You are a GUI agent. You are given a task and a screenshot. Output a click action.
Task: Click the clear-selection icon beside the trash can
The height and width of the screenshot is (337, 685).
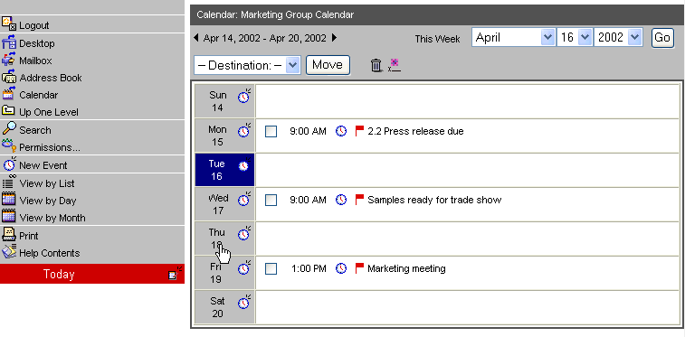(395, 65)
